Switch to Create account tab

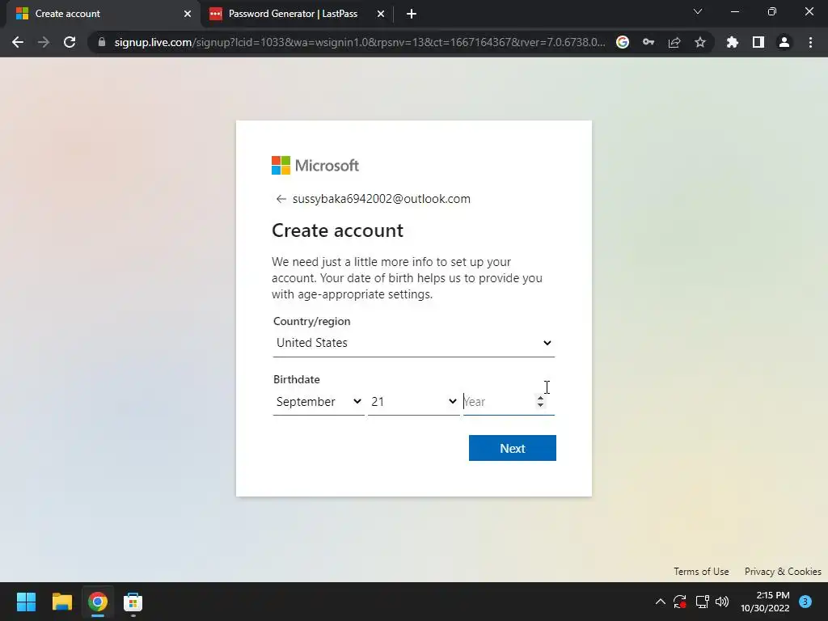[x=103, y=15]
